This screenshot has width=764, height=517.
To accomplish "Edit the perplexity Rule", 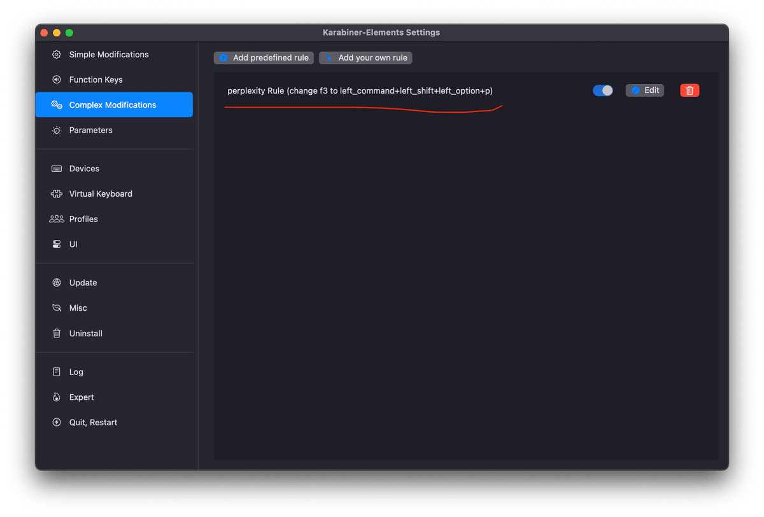I will click(x=645, y=90).
